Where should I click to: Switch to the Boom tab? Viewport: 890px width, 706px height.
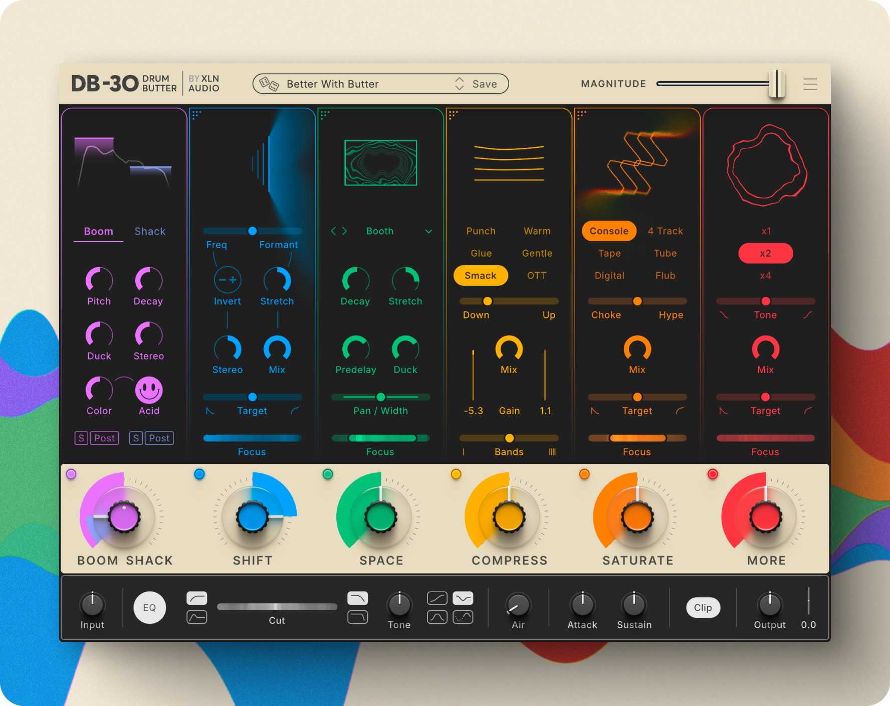99,231
